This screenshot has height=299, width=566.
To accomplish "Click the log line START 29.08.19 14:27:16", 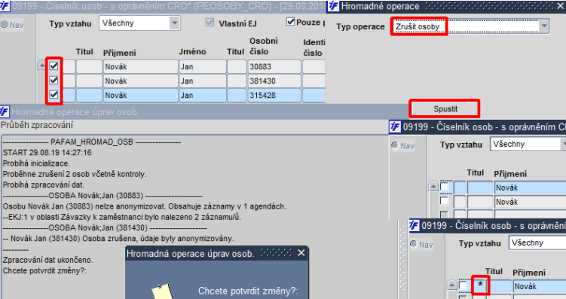I will [47, 153].
